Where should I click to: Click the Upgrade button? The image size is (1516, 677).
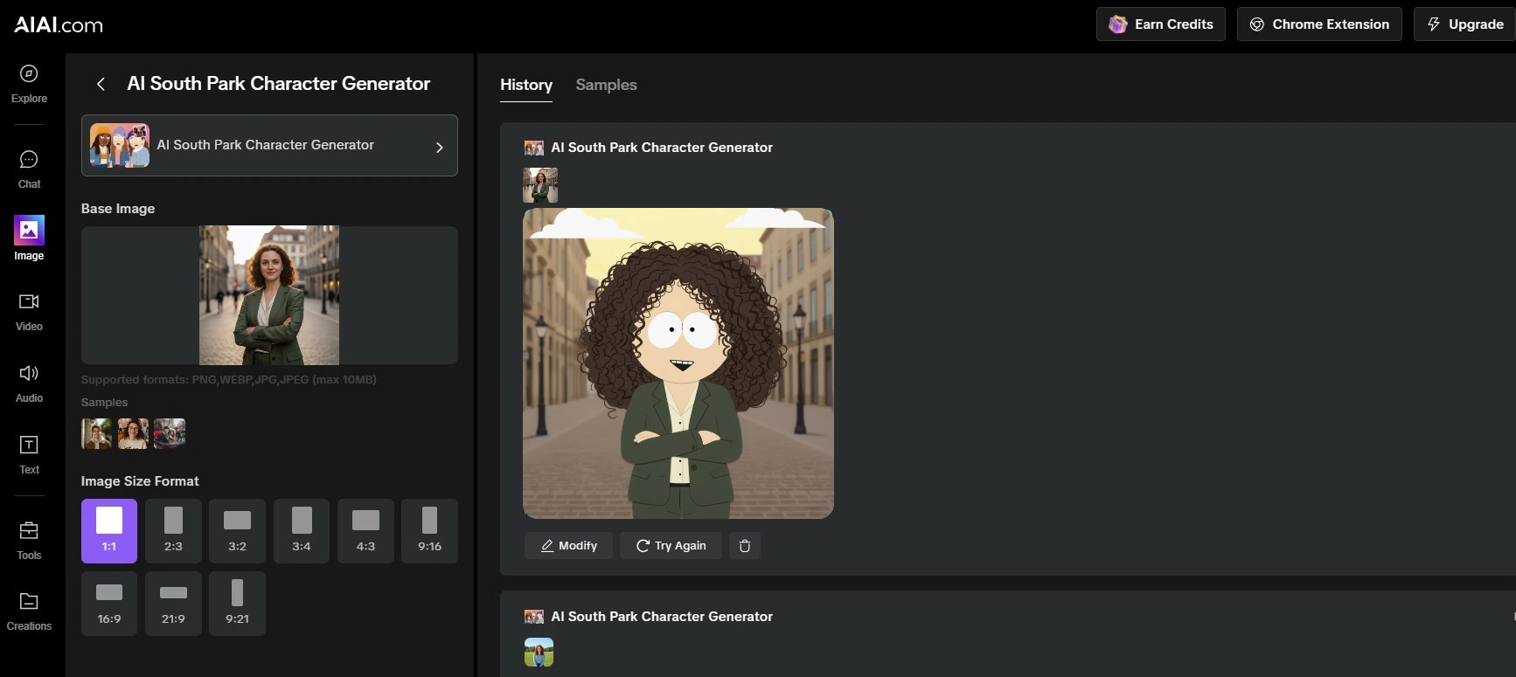(x=1464, y=24)
